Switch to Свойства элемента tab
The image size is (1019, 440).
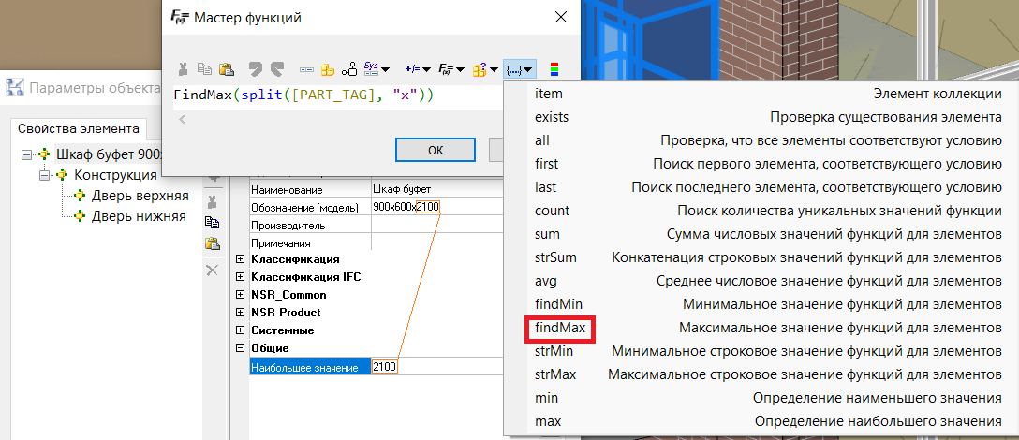tap(78, 128)
